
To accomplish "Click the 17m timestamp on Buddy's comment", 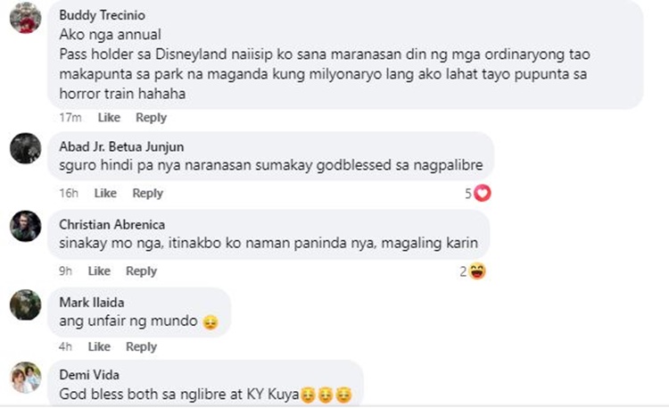I will (x=70, y=118).
